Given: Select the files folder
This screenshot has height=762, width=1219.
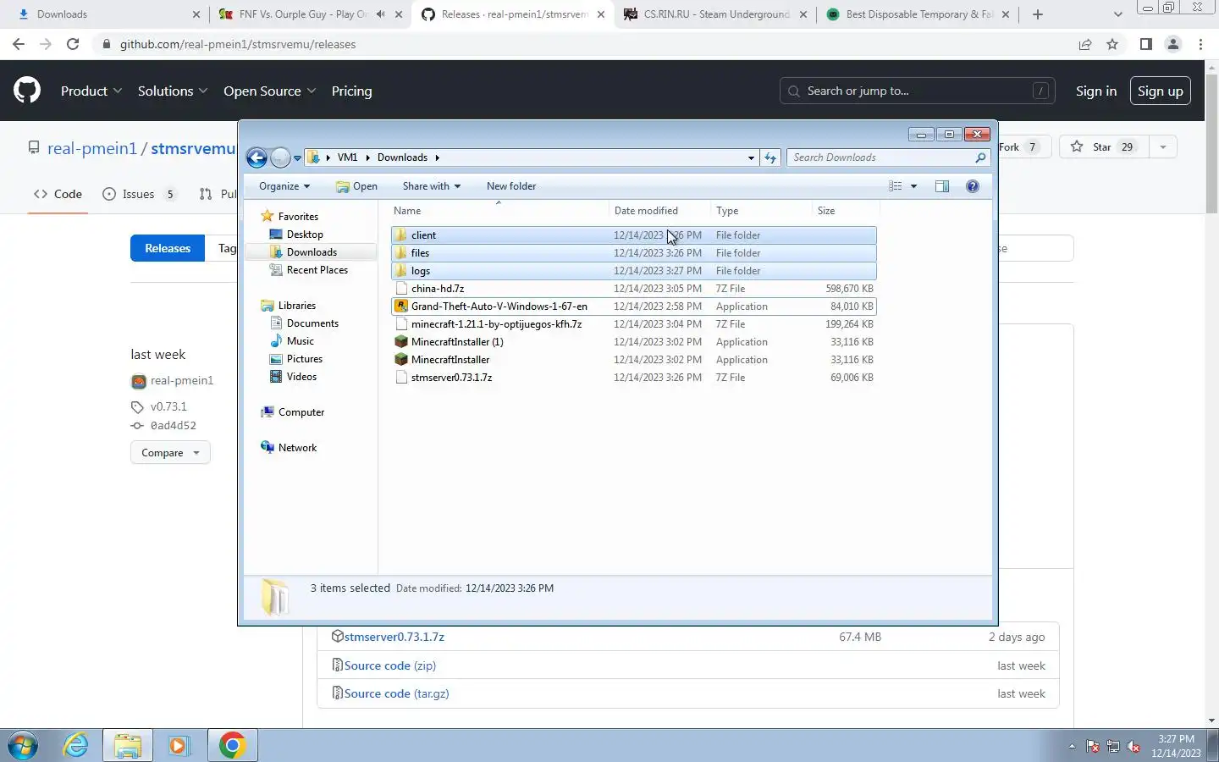Looking at the screenshot, I should pos(634,253).
